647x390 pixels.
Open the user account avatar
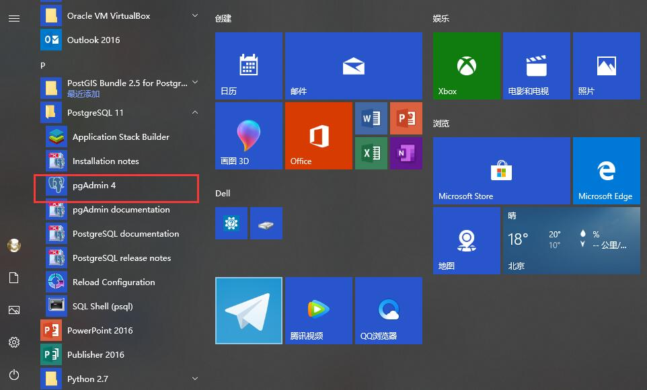coord(14,245)
